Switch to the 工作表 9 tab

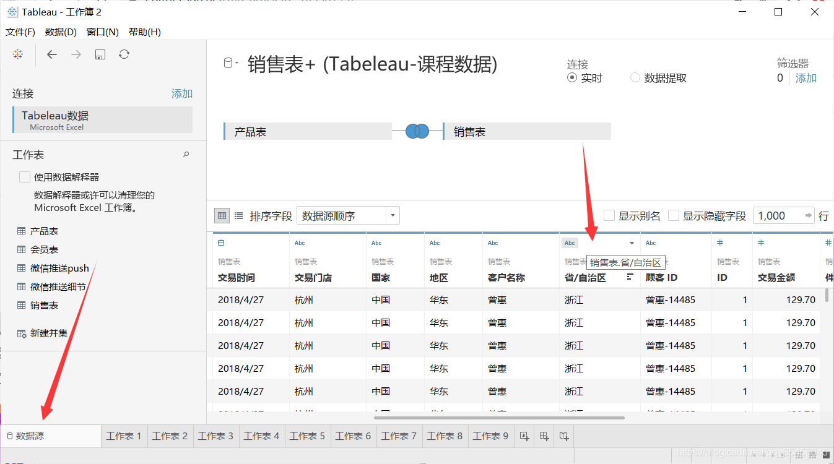click(490, 436)
